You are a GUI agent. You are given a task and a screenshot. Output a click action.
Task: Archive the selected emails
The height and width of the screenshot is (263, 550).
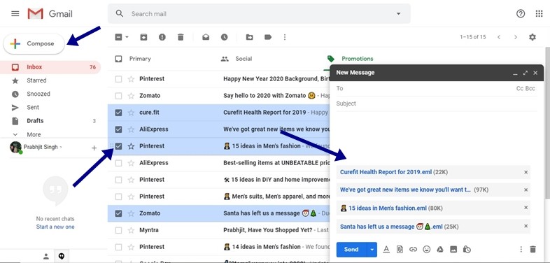[x=143, y=37]
